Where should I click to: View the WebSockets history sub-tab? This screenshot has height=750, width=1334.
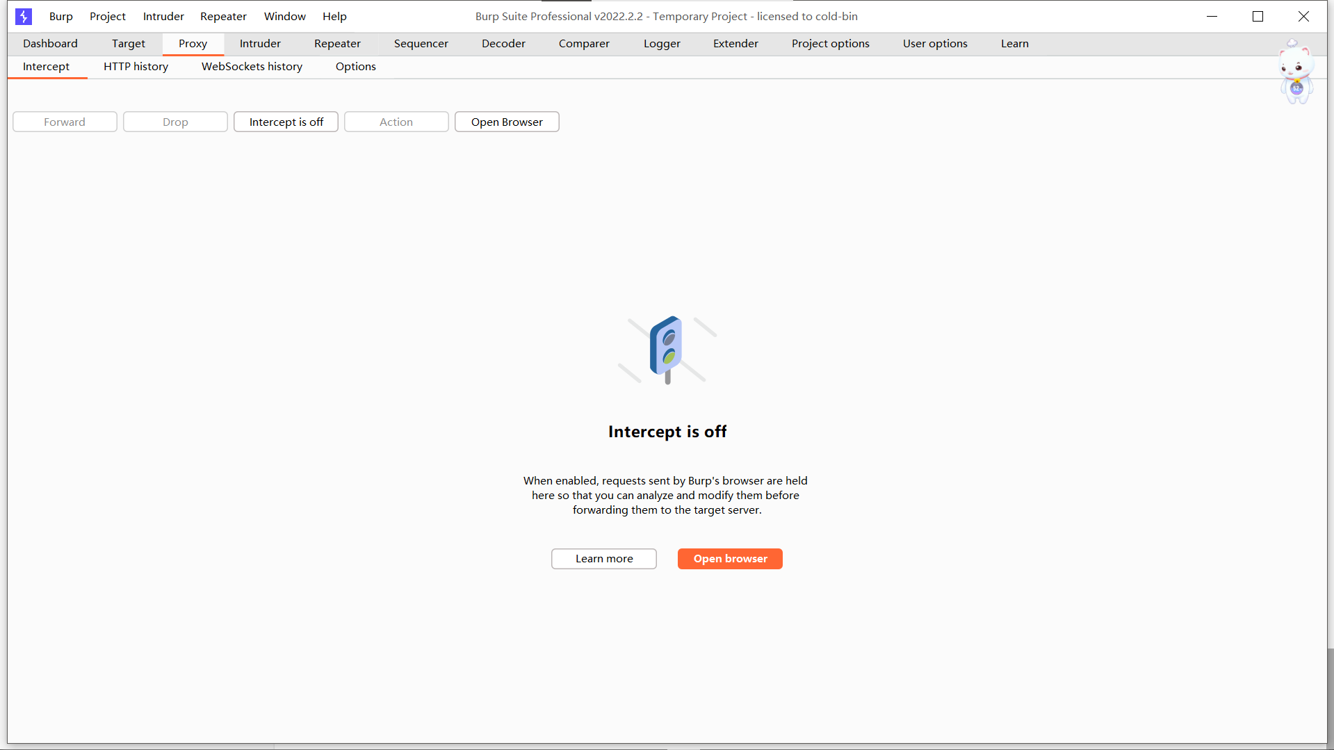(252, 66)
